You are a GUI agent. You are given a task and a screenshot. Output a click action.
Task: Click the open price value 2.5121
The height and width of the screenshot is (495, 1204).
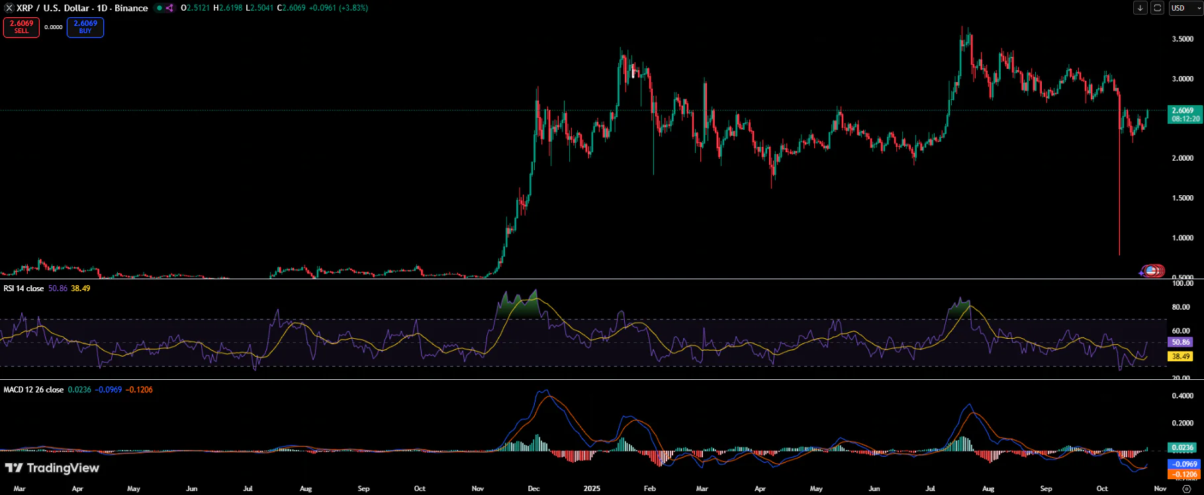(198, 8)
